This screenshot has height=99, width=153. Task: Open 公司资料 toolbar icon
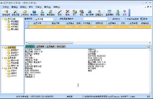tap(25, 13)
